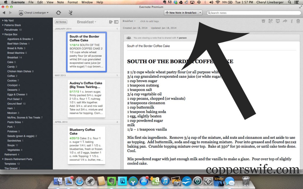Open the Breakfast title dropdown in note list
The image size is (303, 189).
(86, 22)
